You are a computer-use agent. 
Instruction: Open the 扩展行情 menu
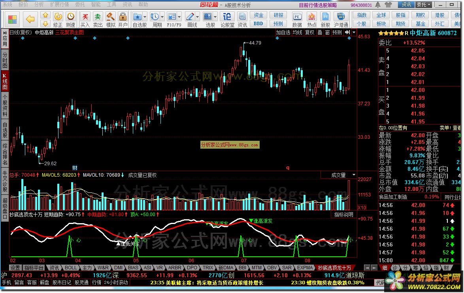click(59, 4)
